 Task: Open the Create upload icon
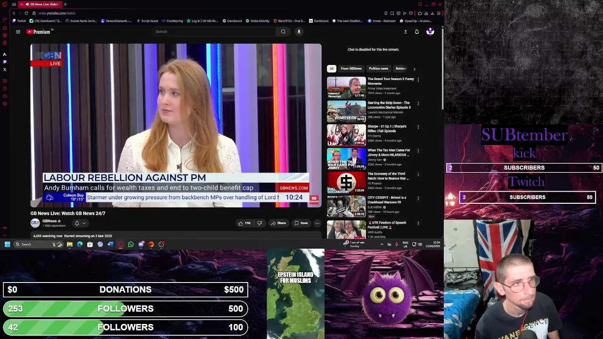click(405, 32)
